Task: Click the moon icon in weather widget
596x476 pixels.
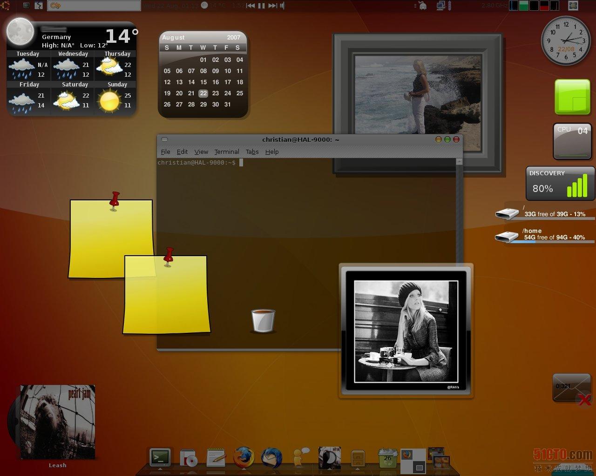Action: point(20,32)
